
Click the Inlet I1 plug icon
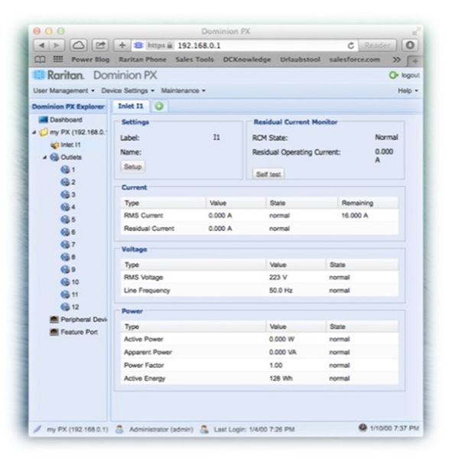tap(55, 145)
